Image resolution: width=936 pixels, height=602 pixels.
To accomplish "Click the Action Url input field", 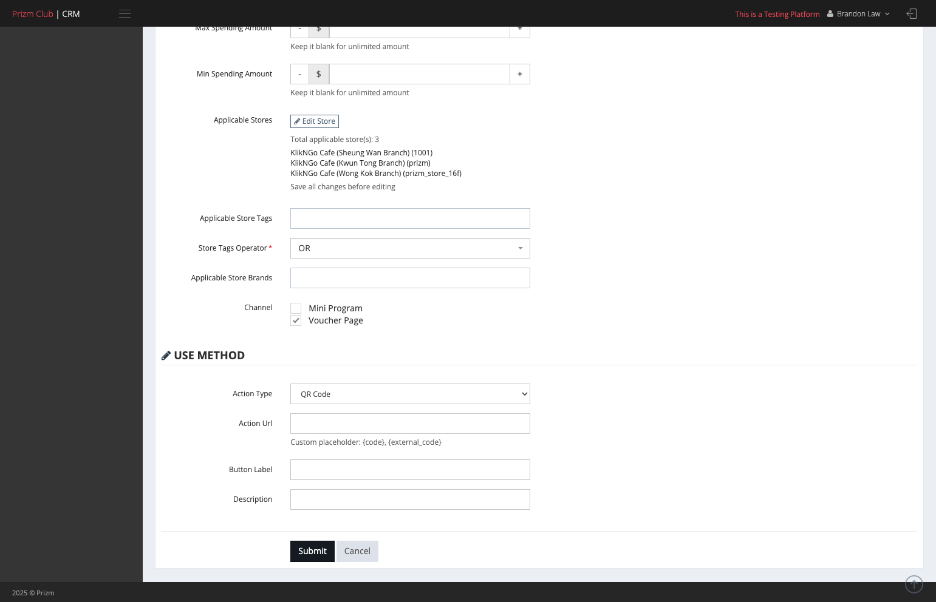I will pyautogui.click(x=410, y=424).
